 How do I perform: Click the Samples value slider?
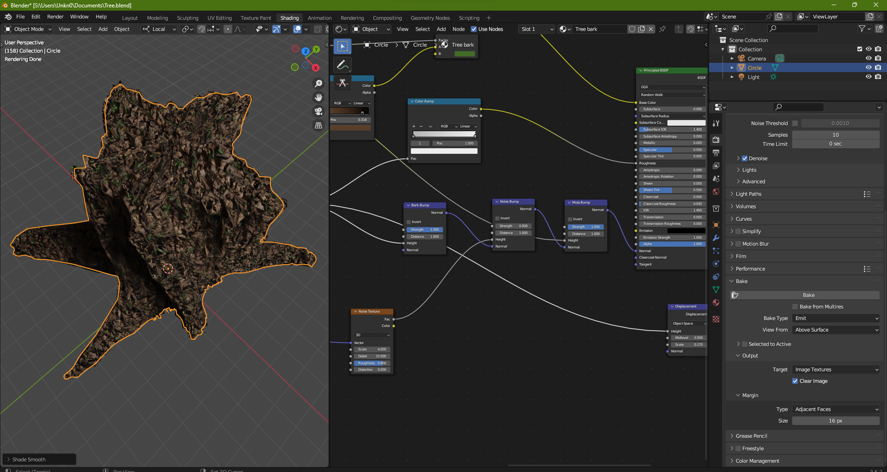835,135
